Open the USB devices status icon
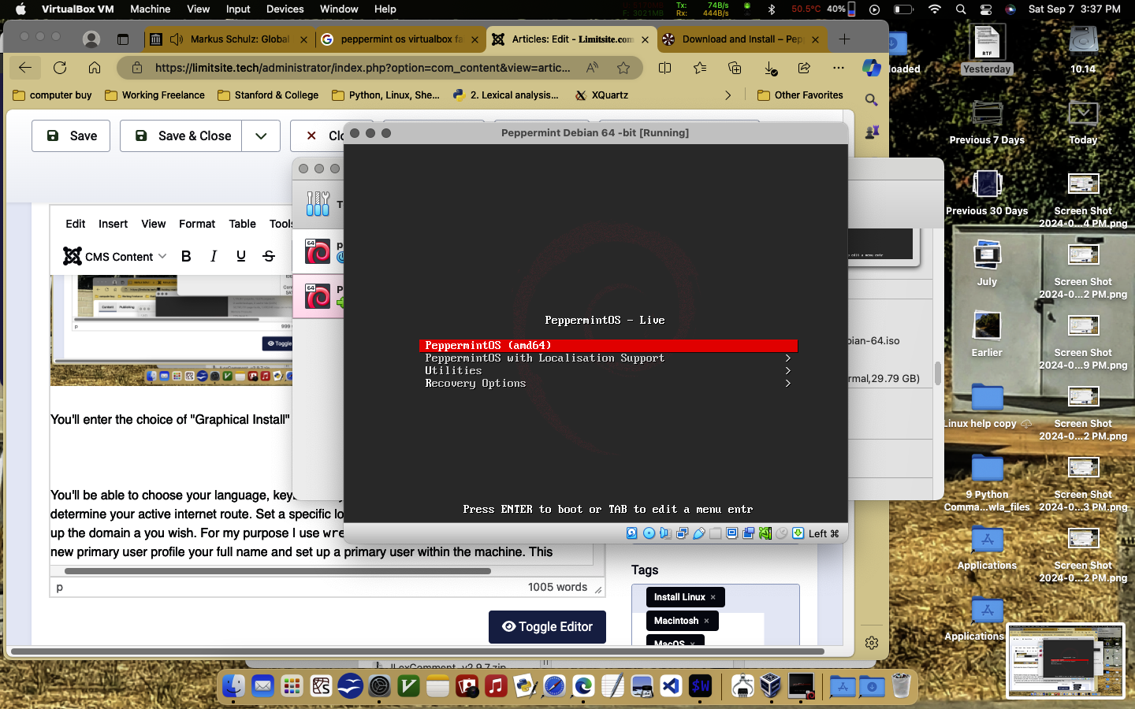 (698, 533)
